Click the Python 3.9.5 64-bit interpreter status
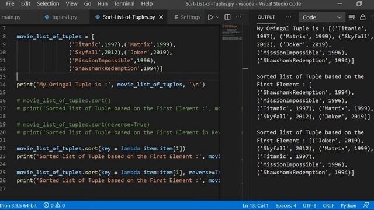Viewport: 374px width, 210px height. [x=18, y=205]
